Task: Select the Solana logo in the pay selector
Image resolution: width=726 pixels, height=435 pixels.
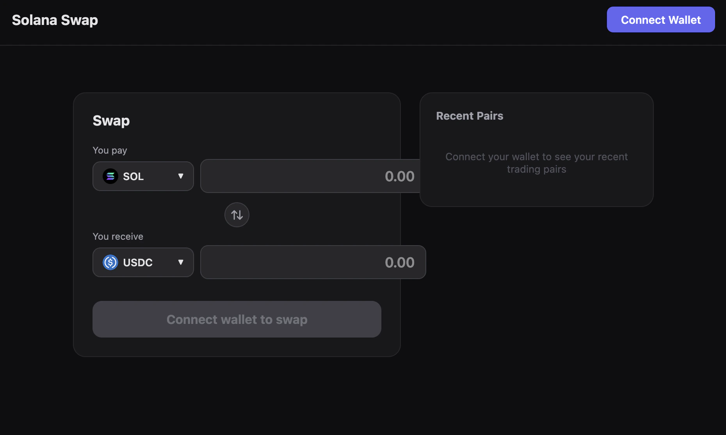Action: [110, 176]
